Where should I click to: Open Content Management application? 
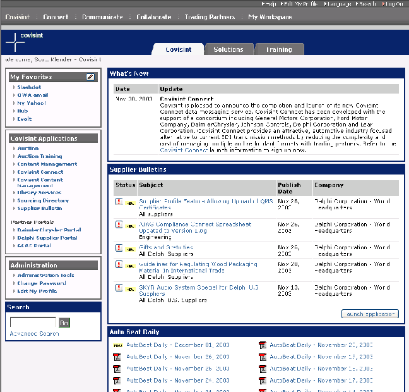47,164
